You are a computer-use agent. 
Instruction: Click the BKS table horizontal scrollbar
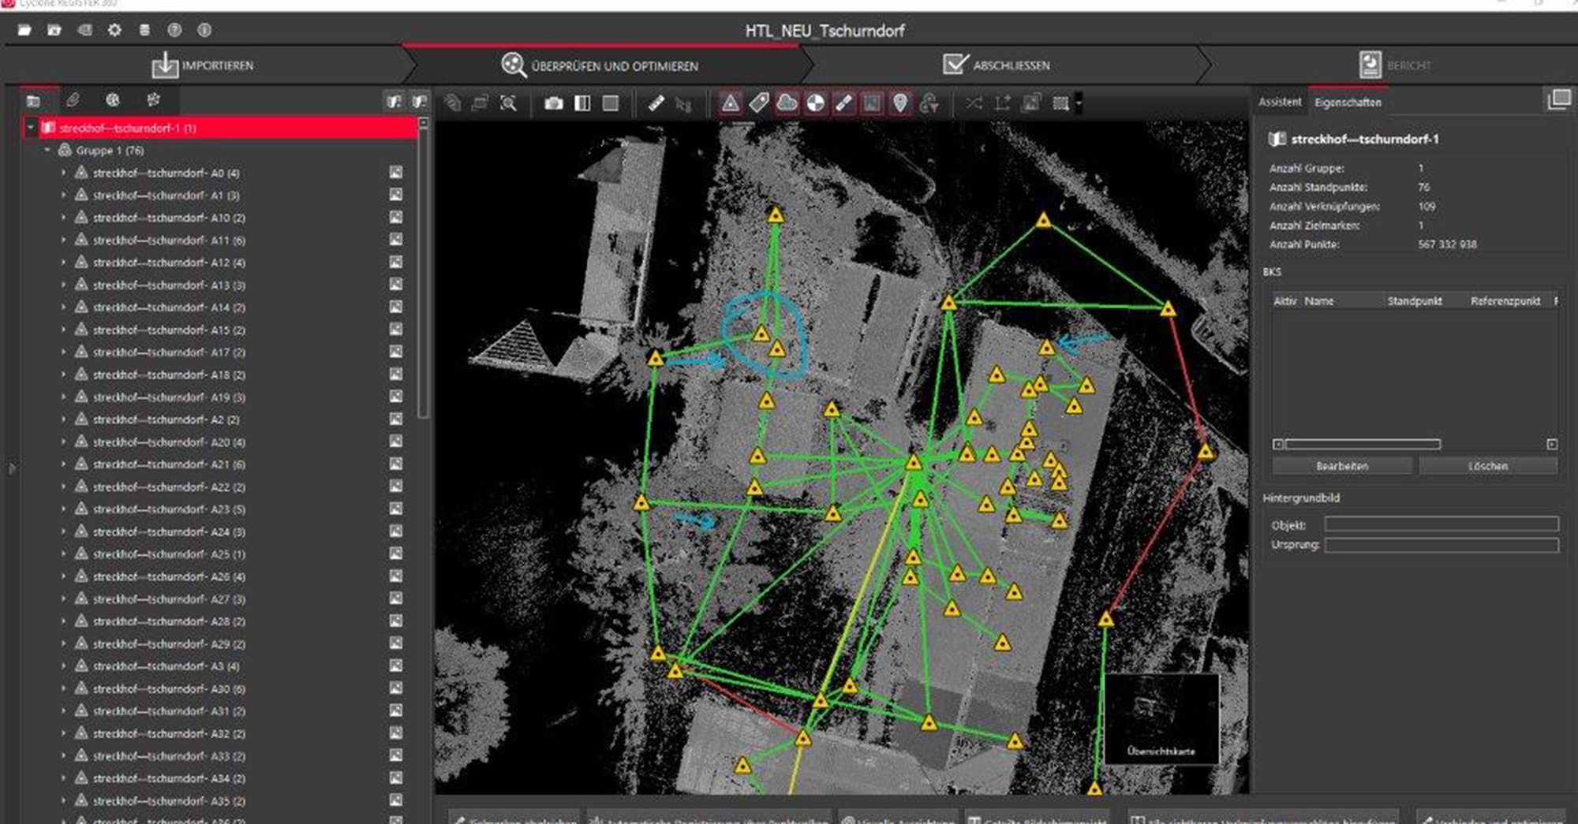[1363, 444]
